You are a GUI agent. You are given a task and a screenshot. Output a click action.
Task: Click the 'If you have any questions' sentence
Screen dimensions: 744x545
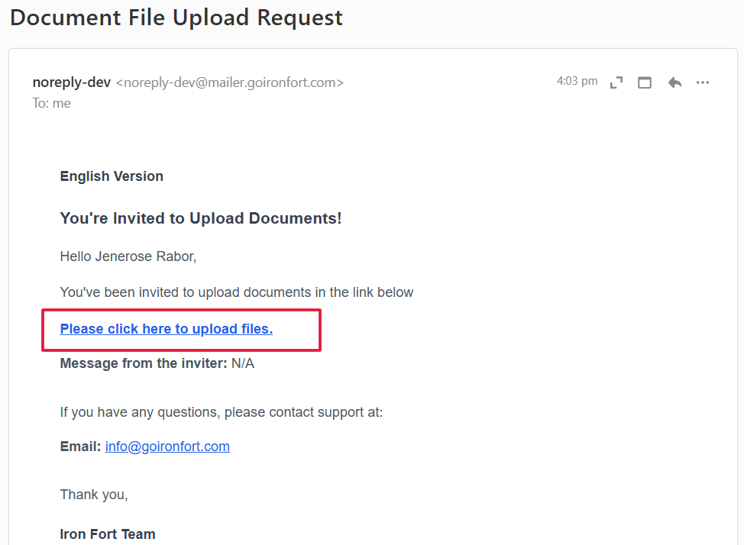[222, 412]
